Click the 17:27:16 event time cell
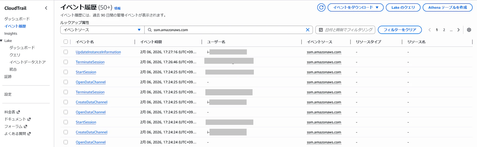This screenshot has width=477, height=147. tap(168, 52)
